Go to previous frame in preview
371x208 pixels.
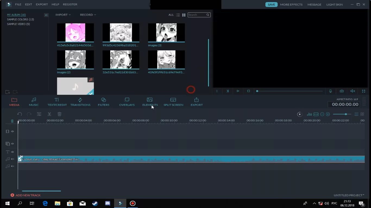pyautogui.click(x=217, y=91)
